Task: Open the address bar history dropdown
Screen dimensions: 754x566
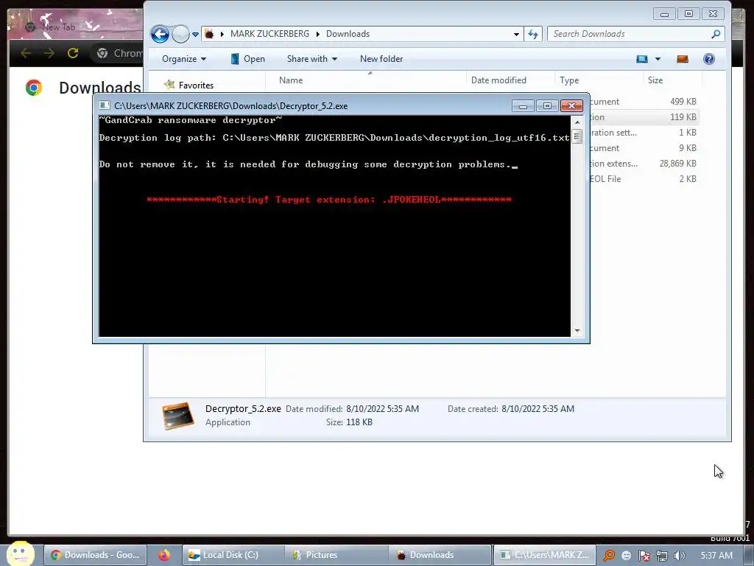Action: [516, 34]
